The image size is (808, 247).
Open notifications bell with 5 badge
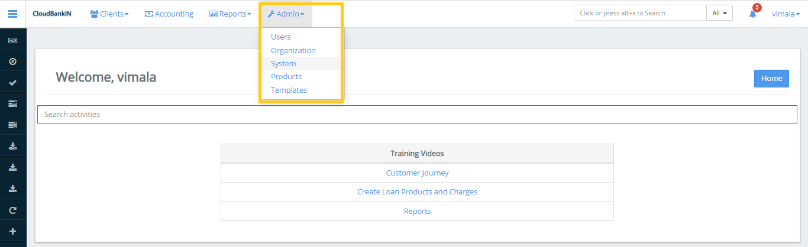(x=753, y=14)
